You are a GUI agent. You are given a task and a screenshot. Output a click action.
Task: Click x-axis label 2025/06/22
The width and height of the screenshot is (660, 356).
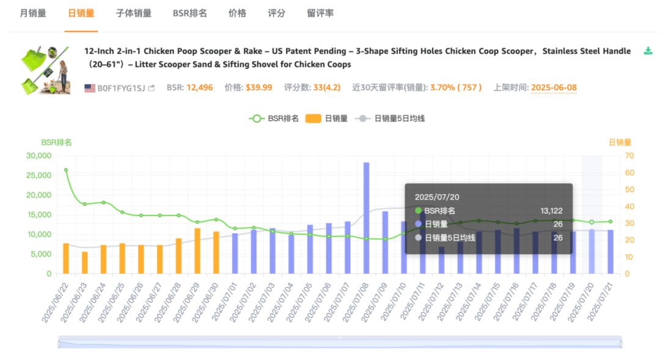pos(55,302)
